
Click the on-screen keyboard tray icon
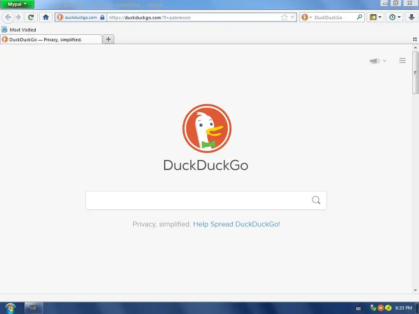tap(358, 308)
